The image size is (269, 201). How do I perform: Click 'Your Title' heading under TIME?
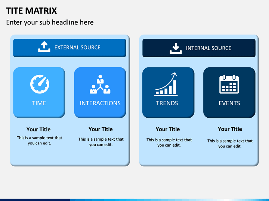click(x=38, y=130)
